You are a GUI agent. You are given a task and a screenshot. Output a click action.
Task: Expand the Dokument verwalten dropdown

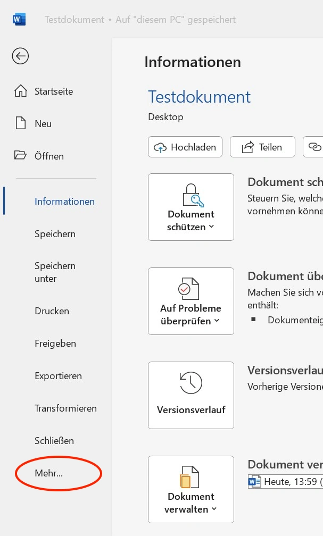click(191, 489)
